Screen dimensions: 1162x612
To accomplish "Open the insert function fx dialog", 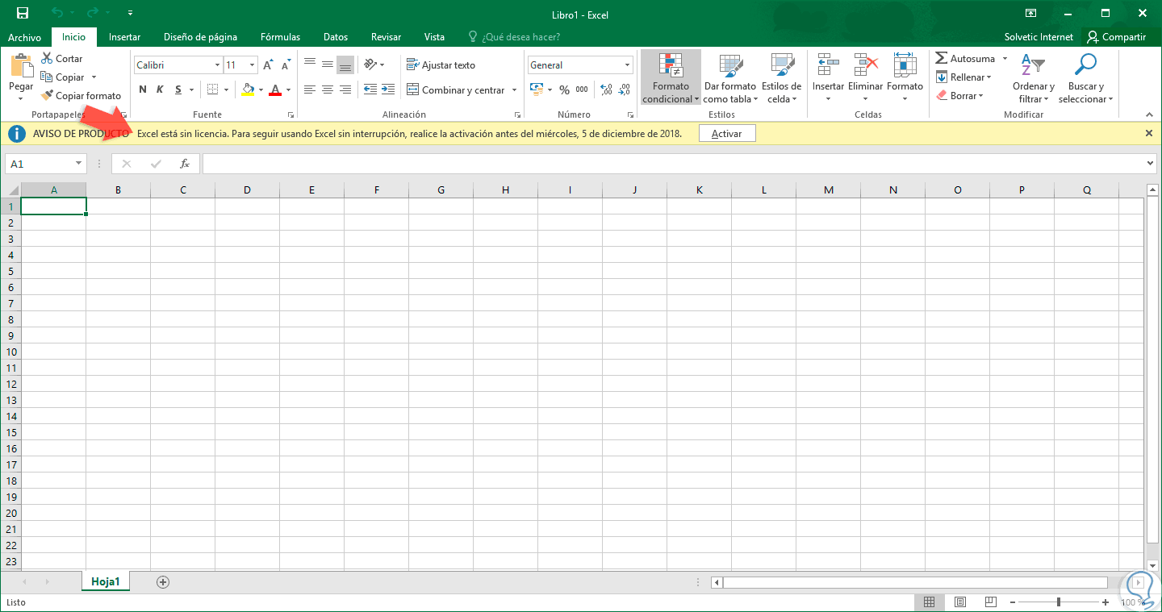I will tap(184, 164).
